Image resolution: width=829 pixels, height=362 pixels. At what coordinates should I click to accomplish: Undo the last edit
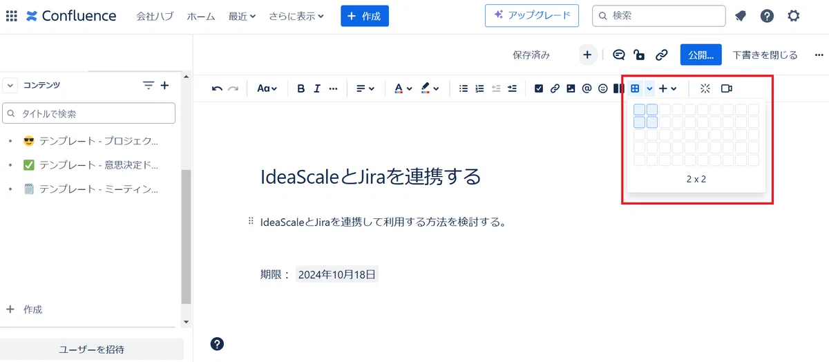[218, 88]
